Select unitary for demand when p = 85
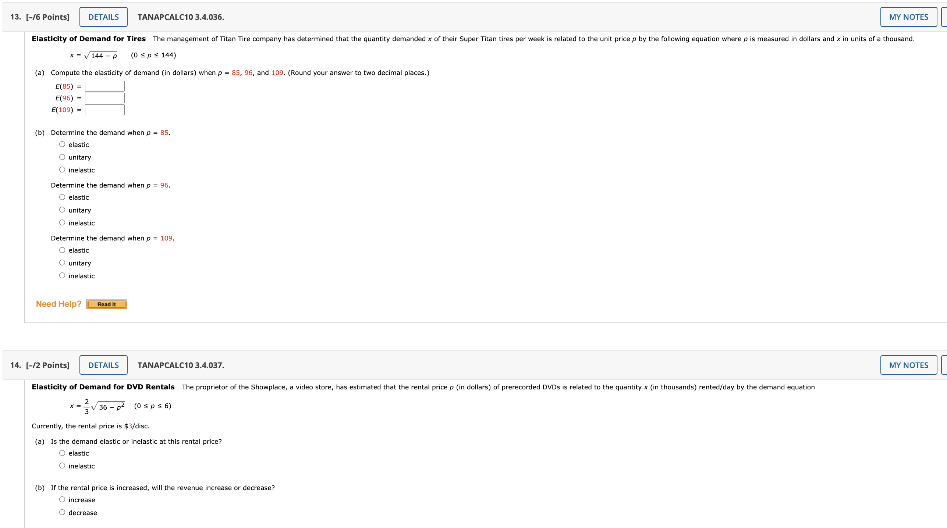947x528 pixels. pyautogui.click(x=62, y=157)
